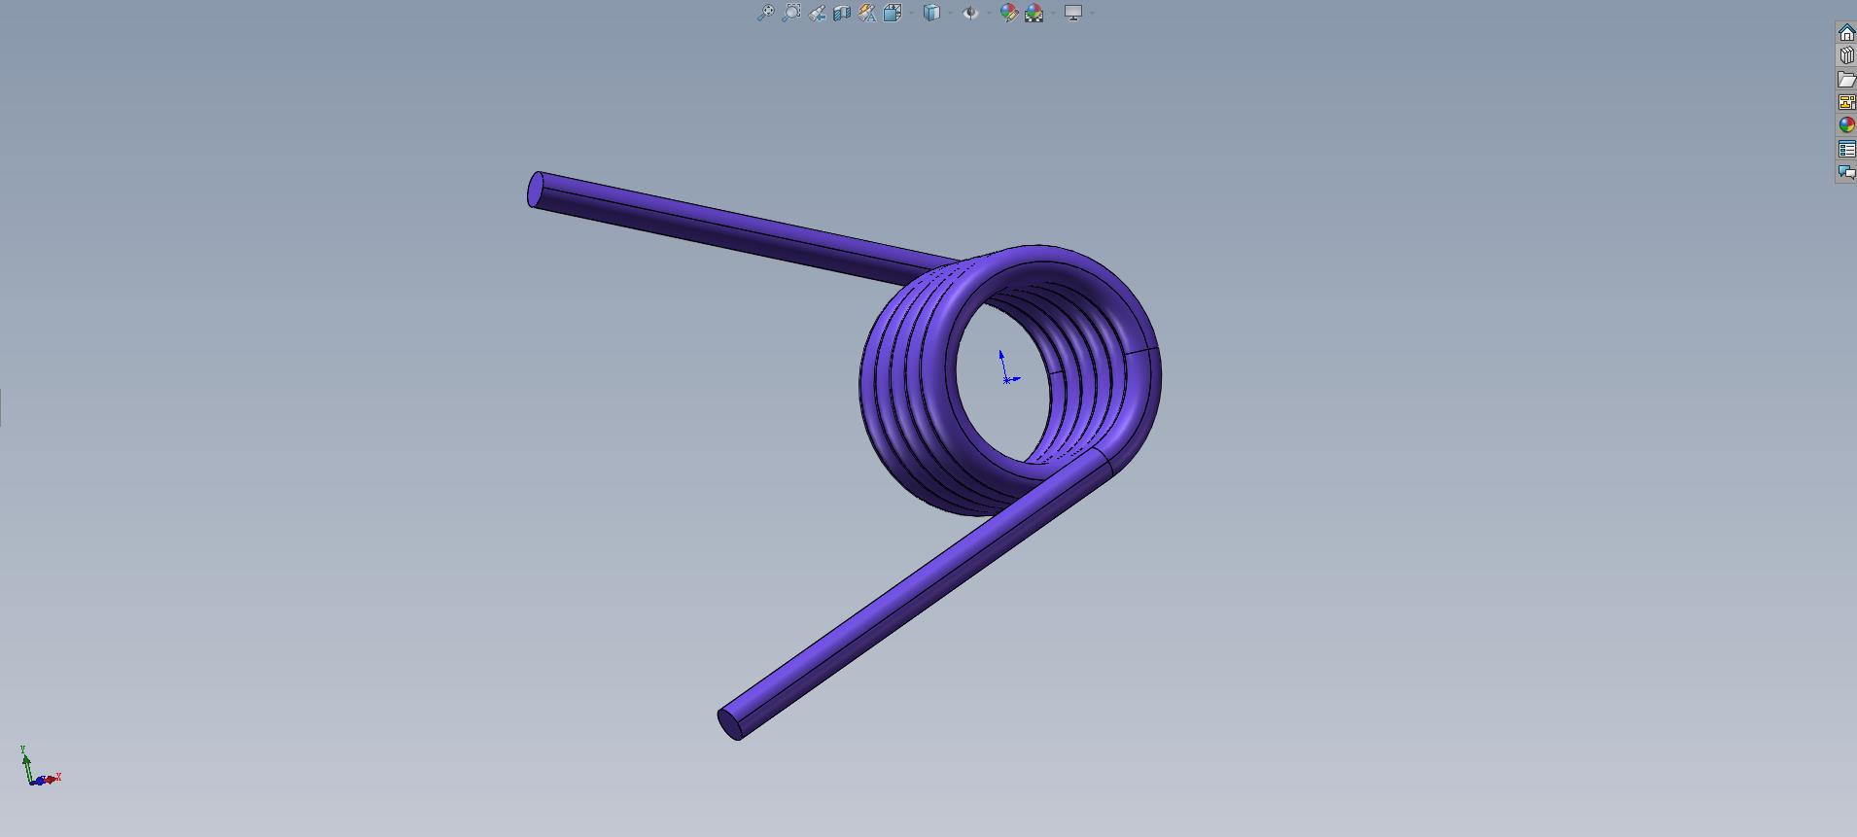The width and height of the screenshot is (1857, 837).
Task: Expand the Apply Scene dropdown arrow
Action: click(x=1053, y=13)
